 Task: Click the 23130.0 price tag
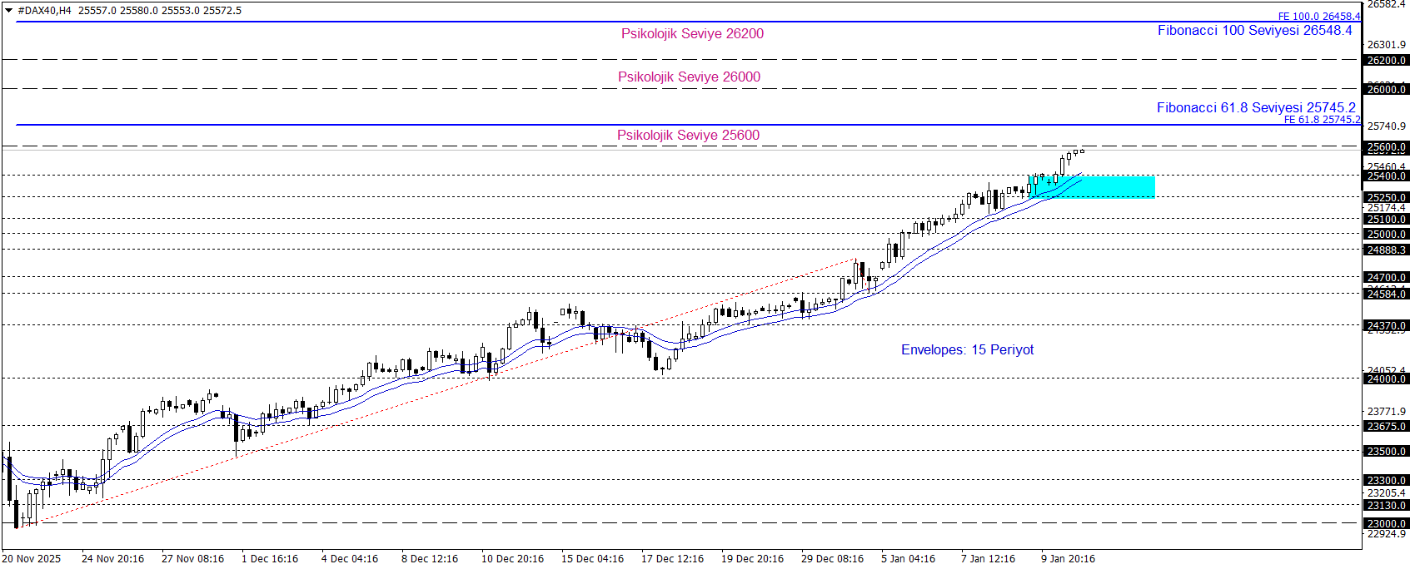tap(1386, 506)
